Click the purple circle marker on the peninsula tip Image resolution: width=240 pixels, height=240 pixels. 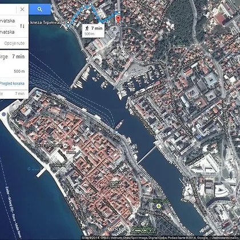click(3, 114)
